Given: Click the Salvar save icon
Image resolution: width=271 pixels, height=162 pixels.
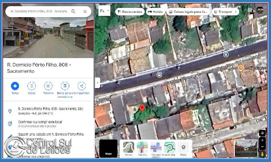Looking at the screenshot, I should (x=31, y=86).
